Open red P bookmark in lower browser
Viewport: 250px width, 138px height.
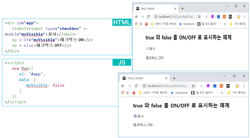tap(134, 93)
